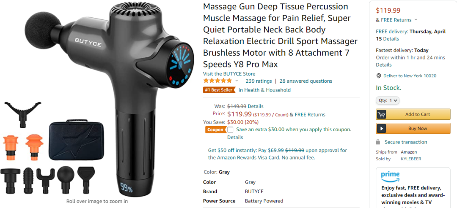This screenshot has height=208, width=457.
Task: Click the Health & Household category link
Action: point(264,90)
